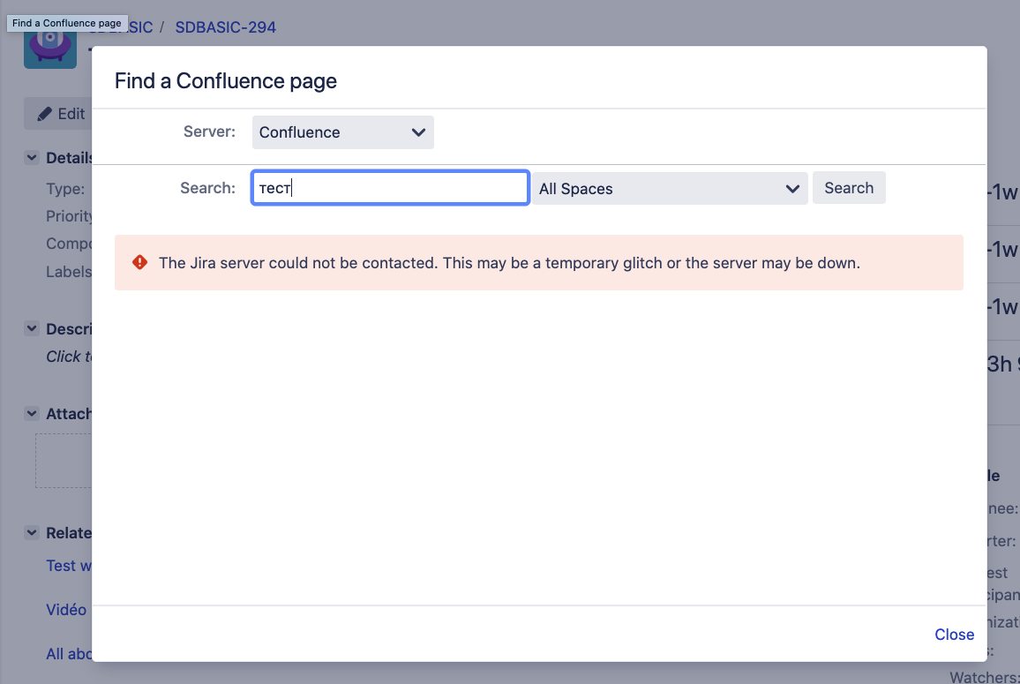Collapse the Description section chevron
The width and height of the screenshot is (1020, 684).
pyautogui.click(x=32, y=328)
